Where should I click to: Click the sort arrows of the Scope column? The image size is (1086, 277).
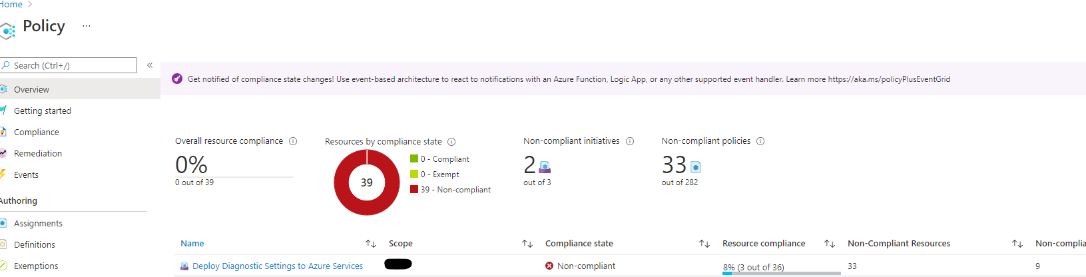pos(527,244)
